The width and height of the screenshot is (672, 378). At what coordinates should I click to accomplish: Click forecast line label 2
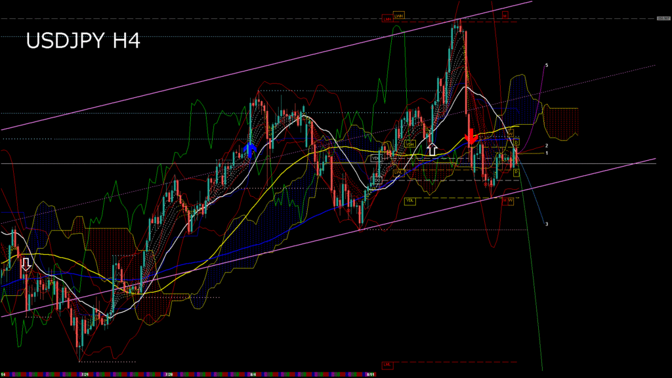coord(547,145)
